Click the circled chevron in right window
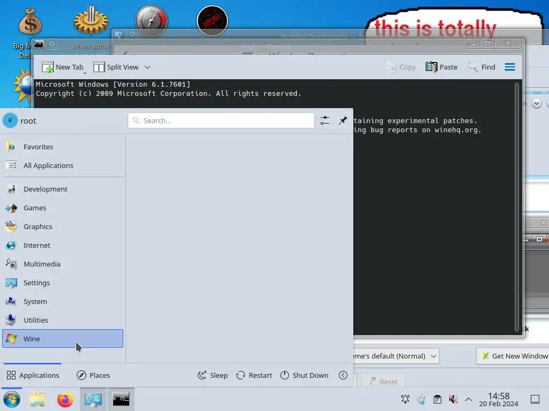The height and width of the screenshot is (411, 549). [x=536, y=103]
